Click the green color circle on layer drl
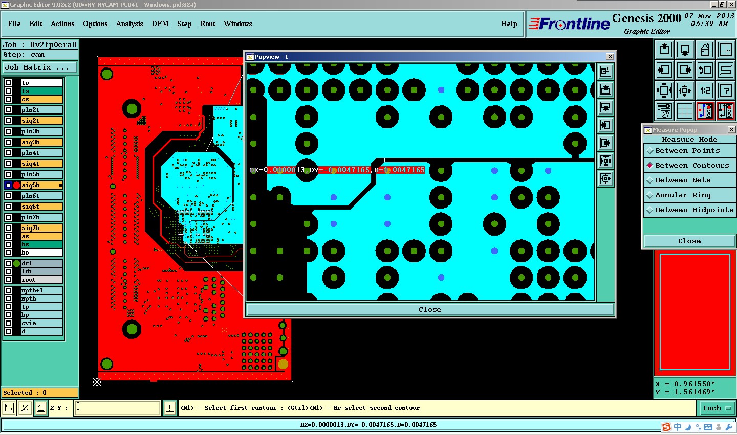Screen dimensions: 737x435 [16, 263]
